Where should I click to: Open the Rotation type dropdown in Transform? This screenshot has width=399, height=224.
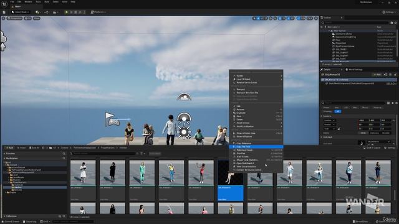(x=329, y=124)
